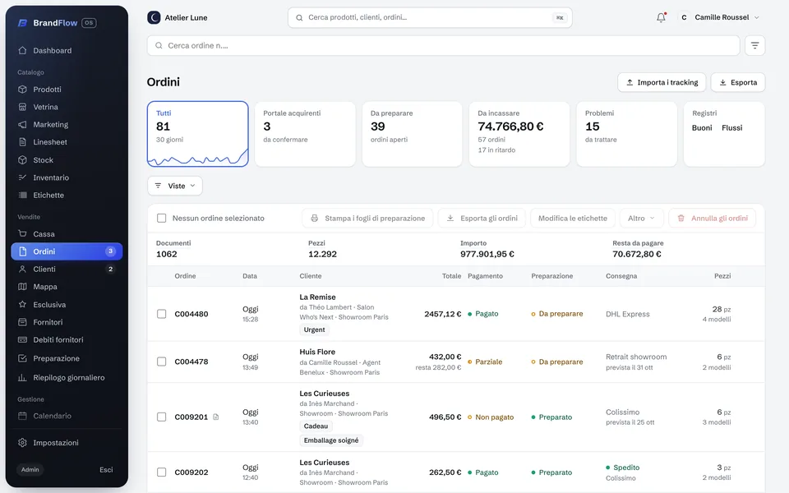Click the Inventario checklist icon
Screen dimensions: 789x493
coord(22,177)
